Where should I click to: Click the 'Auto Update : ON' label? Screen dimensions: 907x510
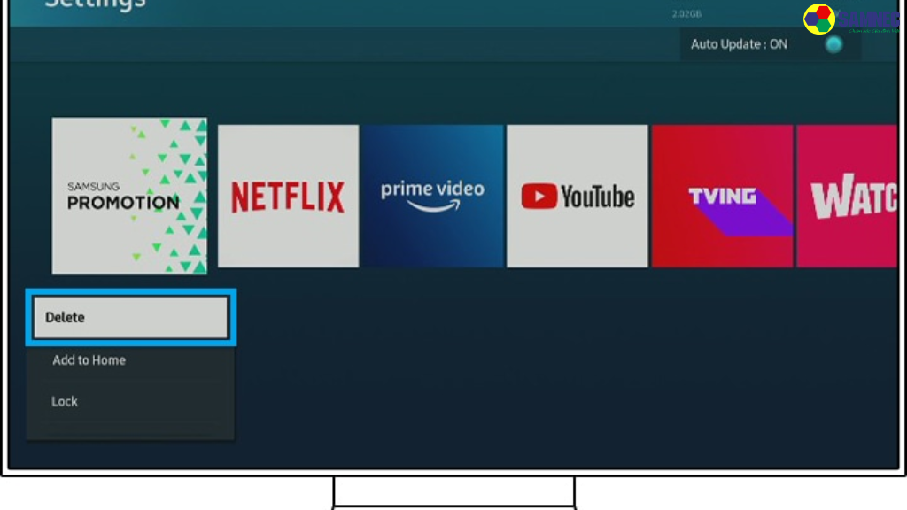pos(739,44)
